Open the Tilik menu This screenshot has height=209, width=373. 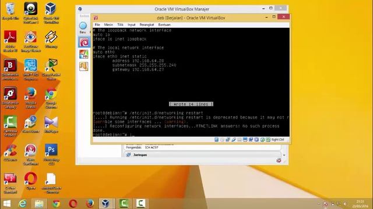[x=121, y=24]
